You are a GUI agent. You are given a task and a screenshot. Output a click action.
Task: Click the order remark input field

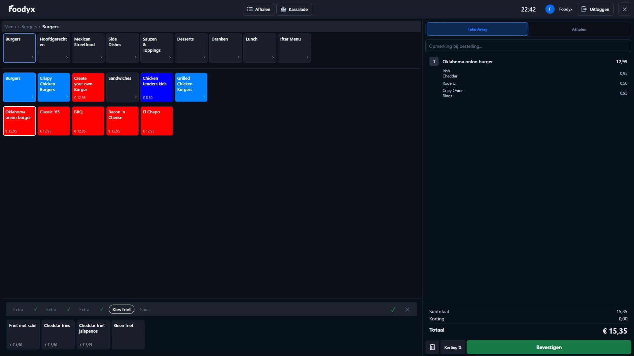[x=528, y=46]
